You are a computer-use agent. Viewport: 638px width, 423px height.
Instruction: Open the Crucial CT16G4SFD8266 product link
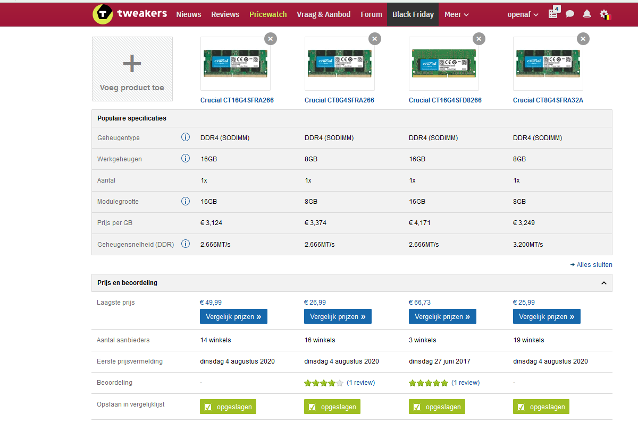pyautogui.click(x=445, y=100)
